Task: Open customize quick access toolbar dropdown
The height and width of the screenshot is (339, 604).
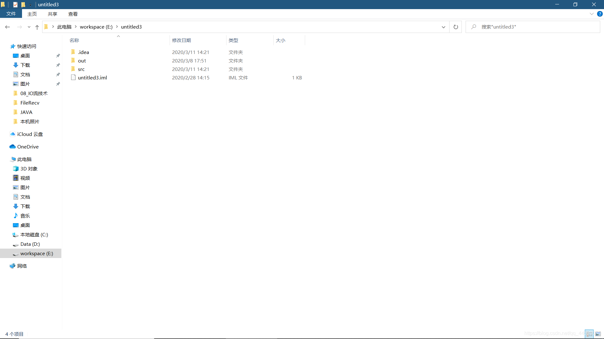Action: pos(30,5)
